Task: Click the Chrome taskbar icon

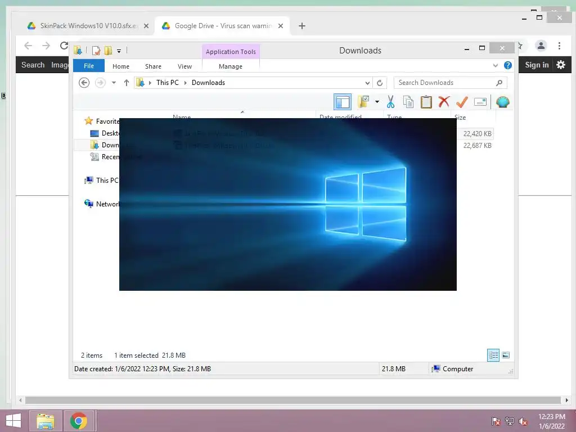Action: click(79, 421)
